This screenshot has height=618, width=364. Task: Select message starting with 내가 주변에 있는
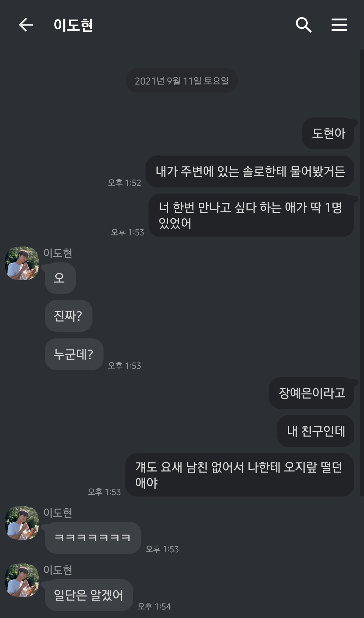(x=250, y=171)
